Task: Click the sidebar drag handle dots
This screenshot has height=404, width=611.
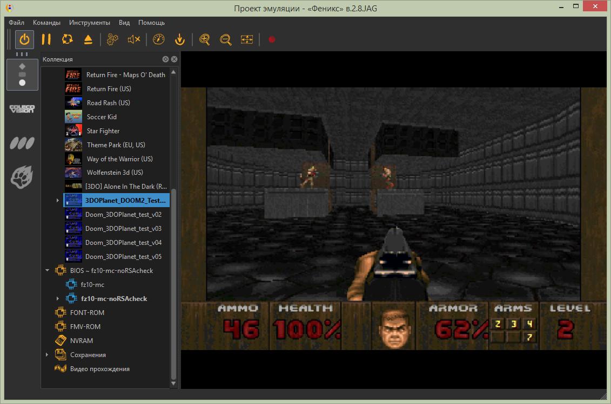Action: [x=22, y=54]
